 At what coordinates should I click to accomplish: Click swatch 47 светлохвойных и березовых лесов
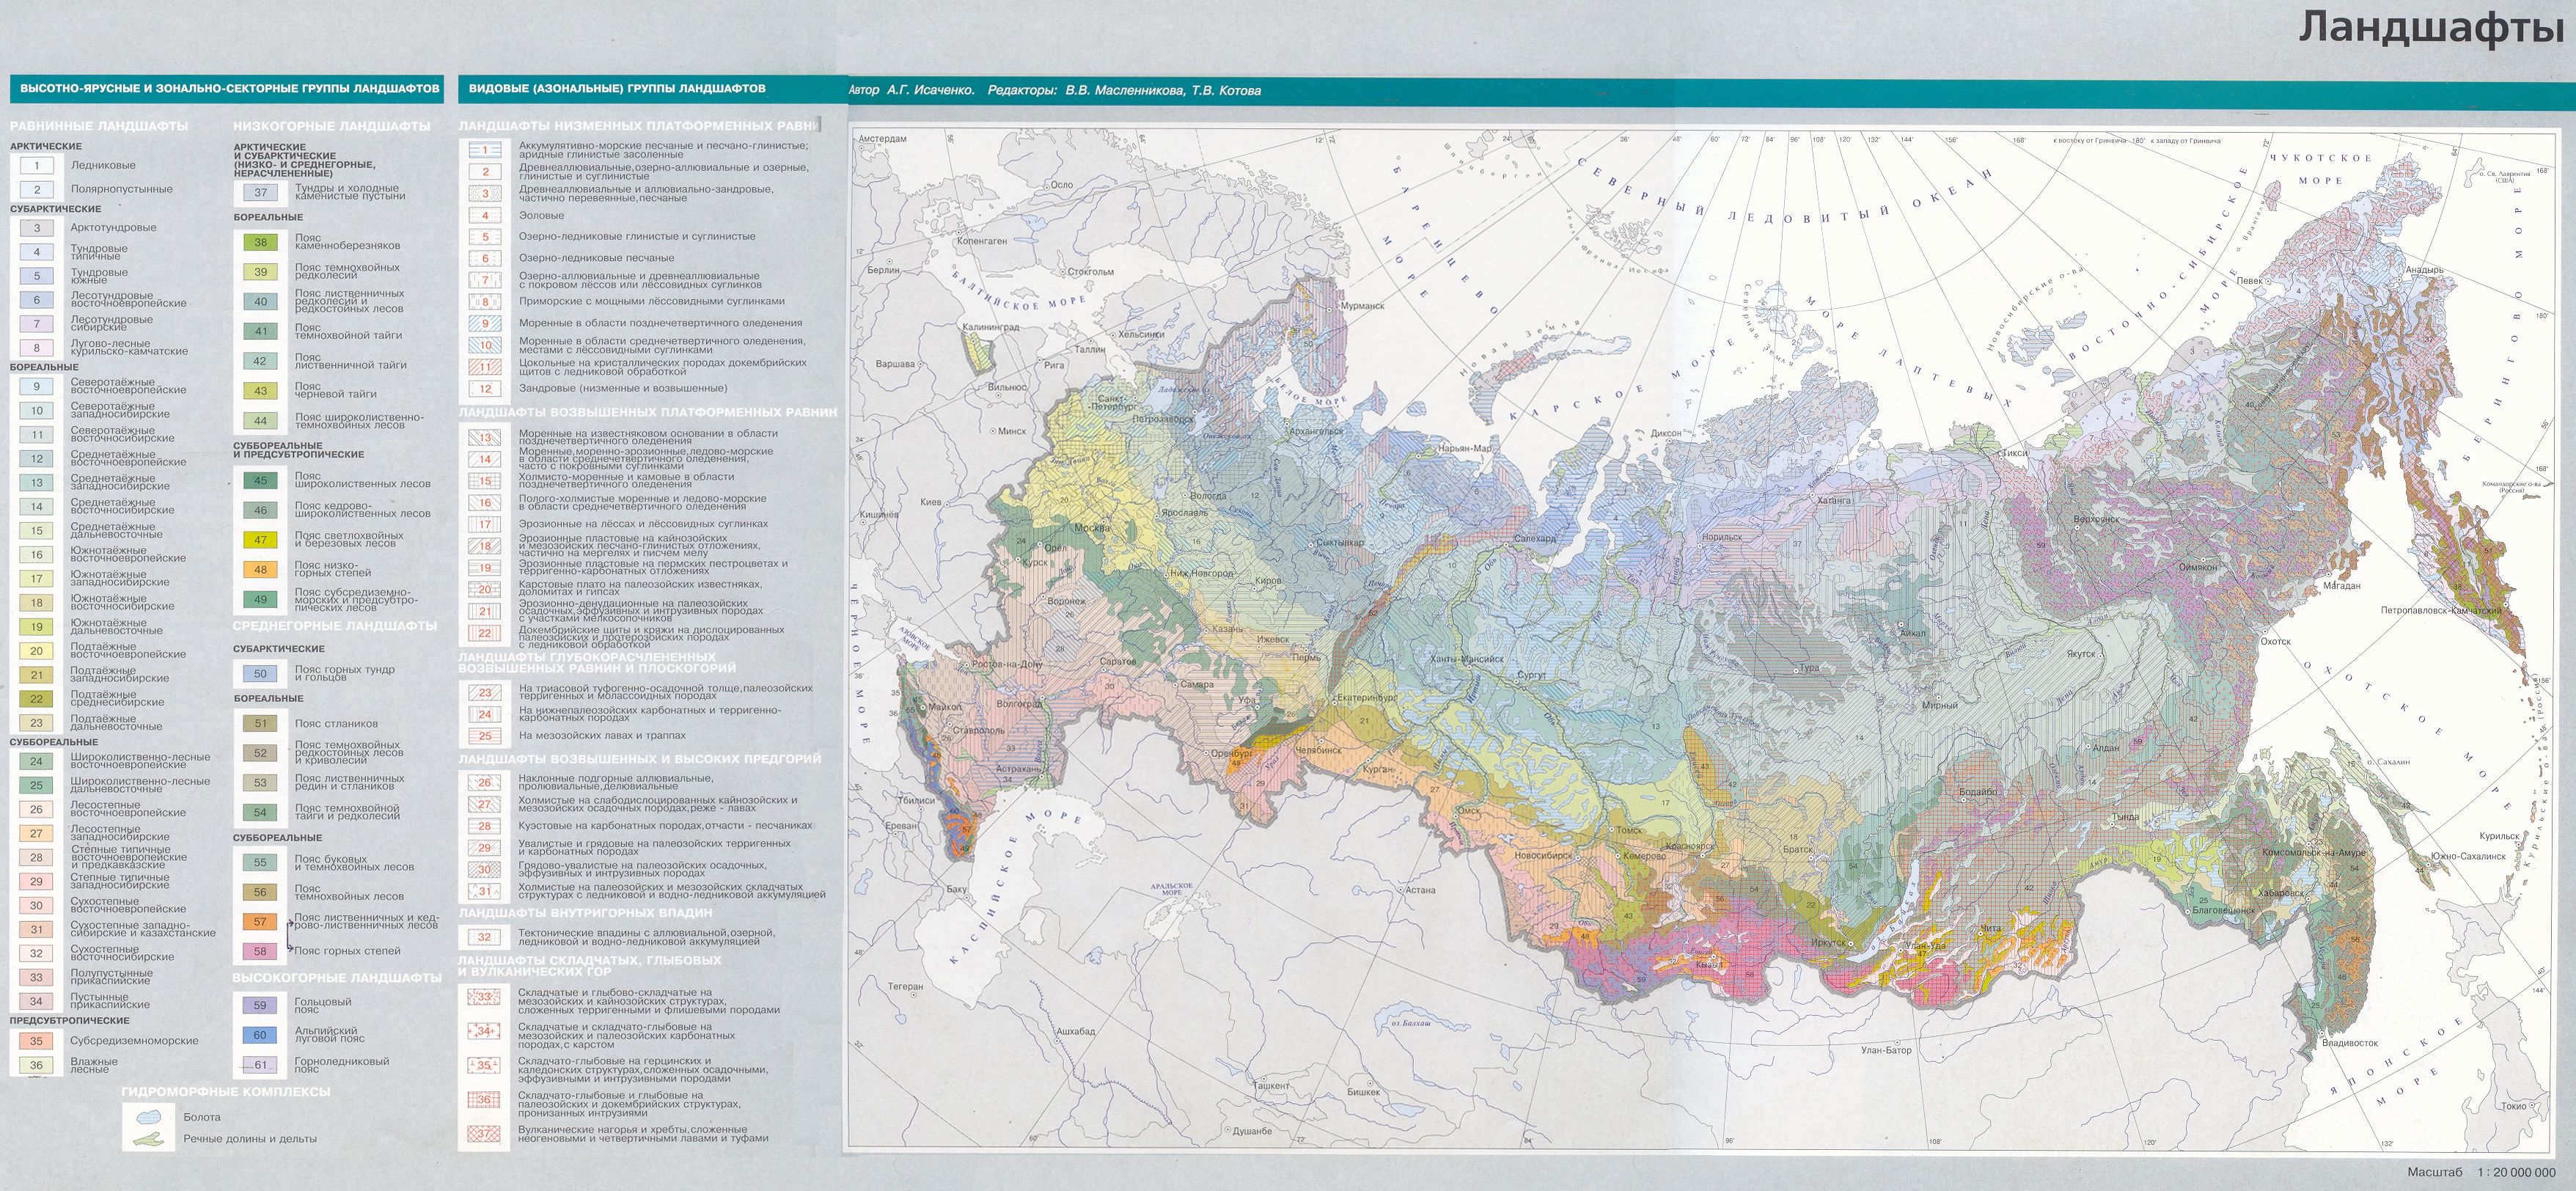point(260,540)
